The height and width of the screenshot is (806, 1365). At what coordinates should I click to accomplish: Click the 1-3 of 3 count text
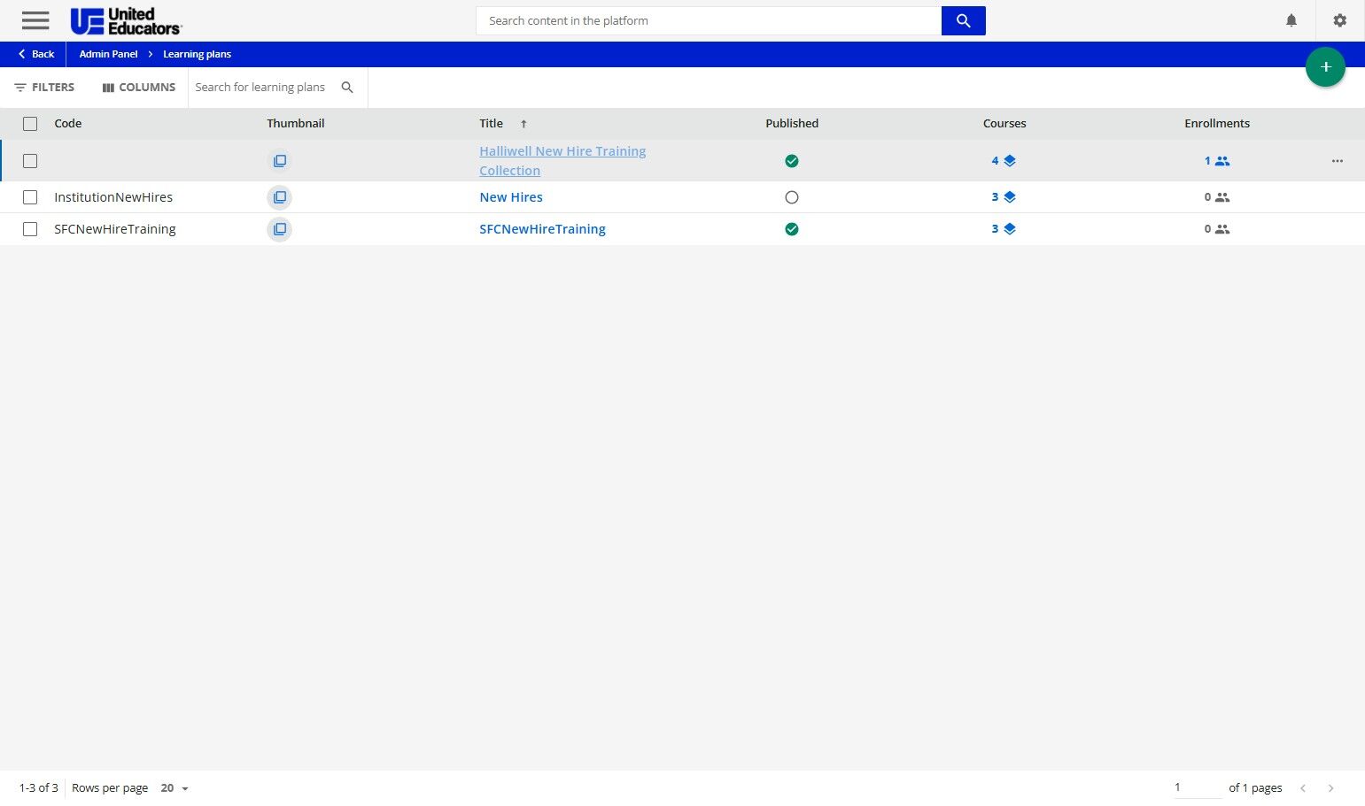38,788
